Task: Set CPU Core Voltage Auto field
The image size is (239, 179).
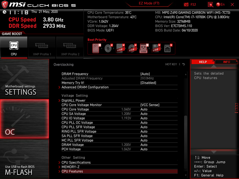Action: pyautogui.click(x=144, y=109)
